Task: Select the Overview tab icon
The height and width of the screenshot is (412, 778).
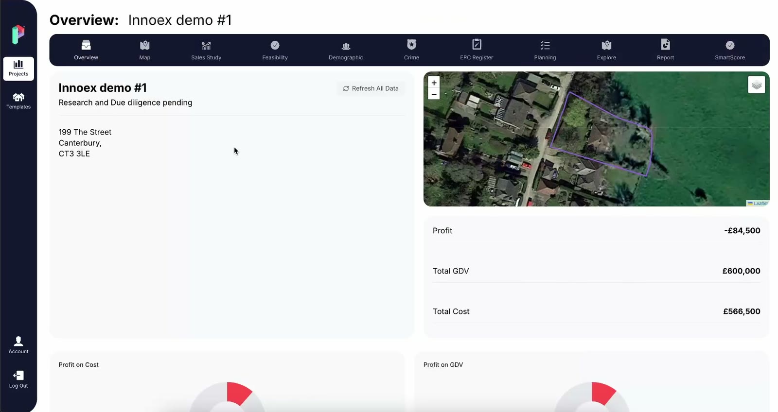Action: (x=86, y=45)
